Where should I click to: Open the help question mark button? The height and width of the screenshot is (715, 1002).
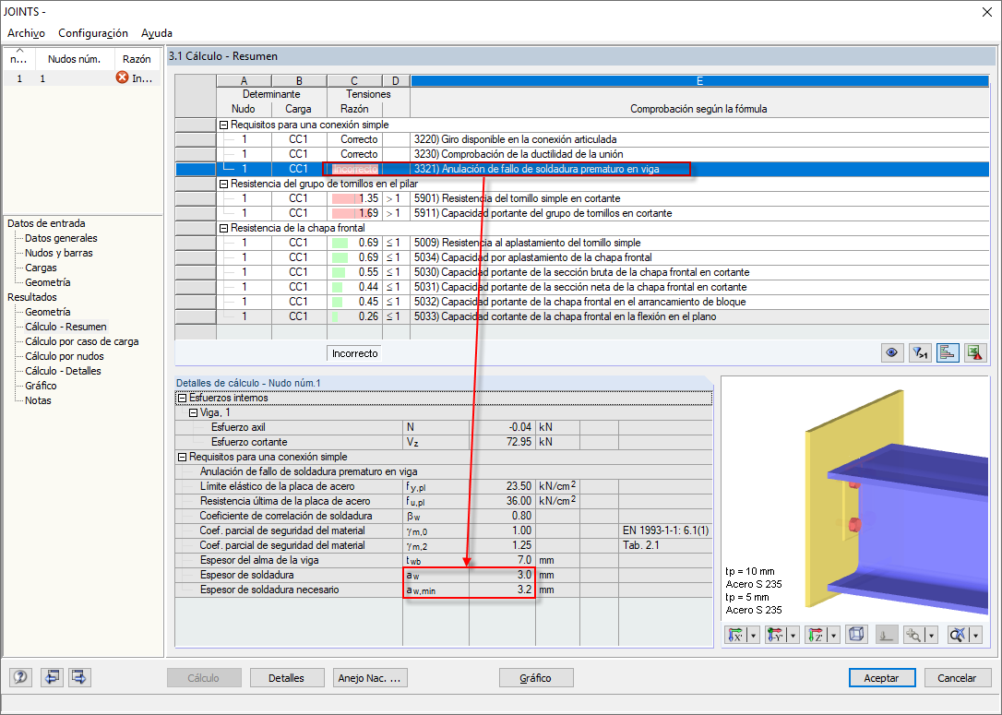coord(20,677)
